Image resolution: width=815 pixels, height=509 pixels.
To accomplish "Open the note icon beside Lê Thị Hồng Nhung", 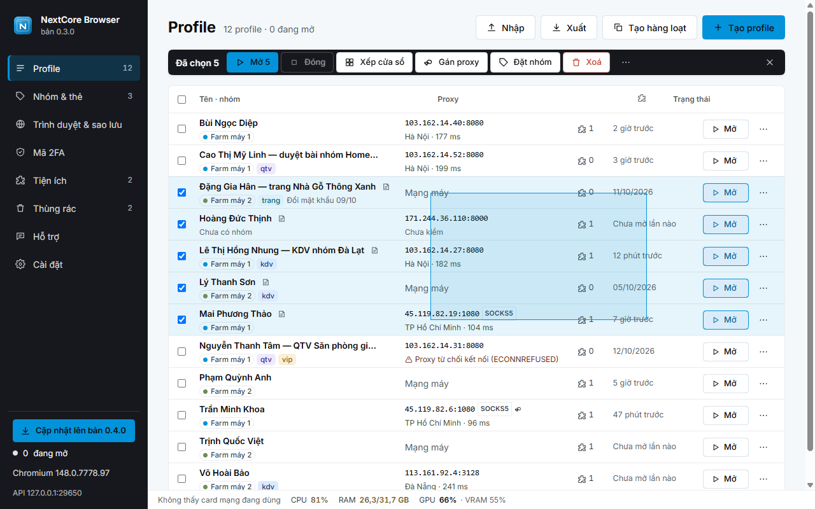I will (374, 250).
